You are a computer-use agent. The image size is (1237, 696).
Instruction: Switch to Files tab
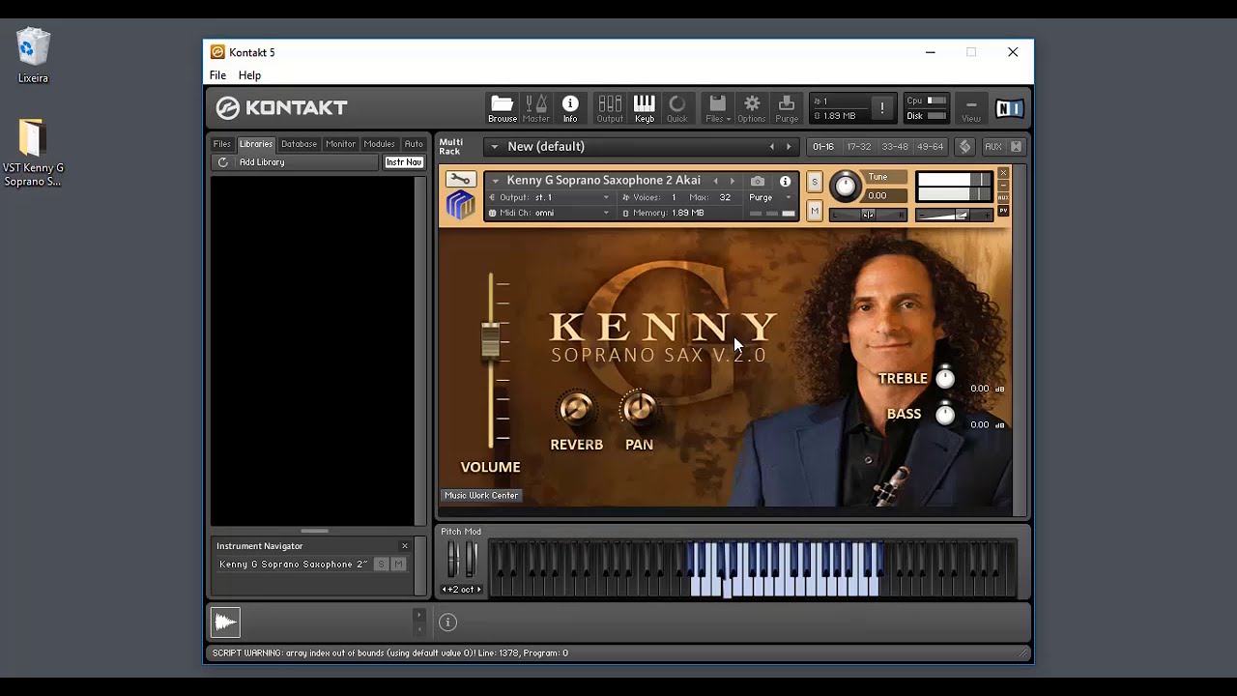click(222, 144)
